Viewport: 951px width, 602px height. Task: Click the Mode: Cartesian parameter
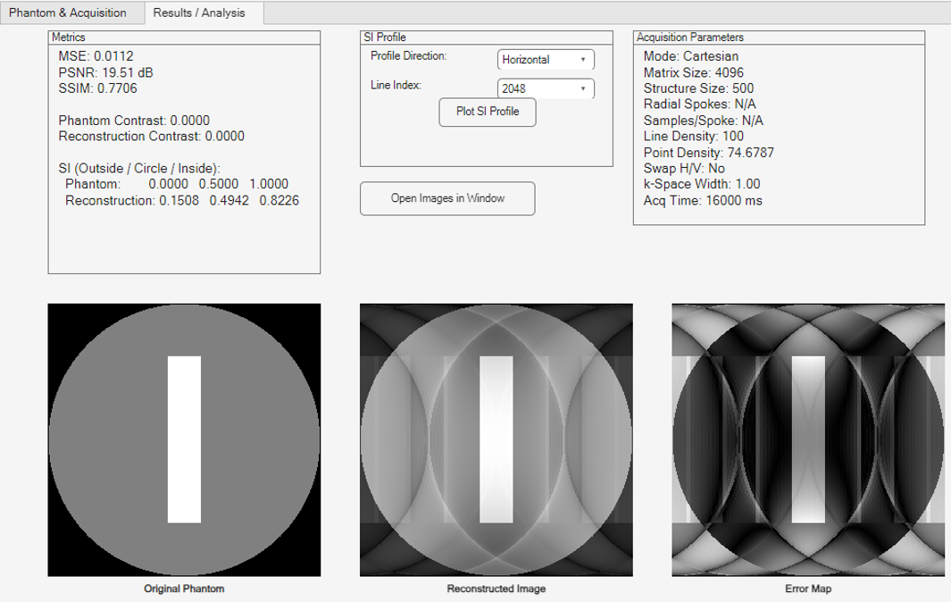click(689, 56)
